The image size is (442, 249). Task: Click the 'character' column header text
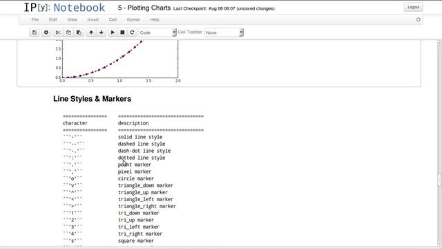coord(75,123)
